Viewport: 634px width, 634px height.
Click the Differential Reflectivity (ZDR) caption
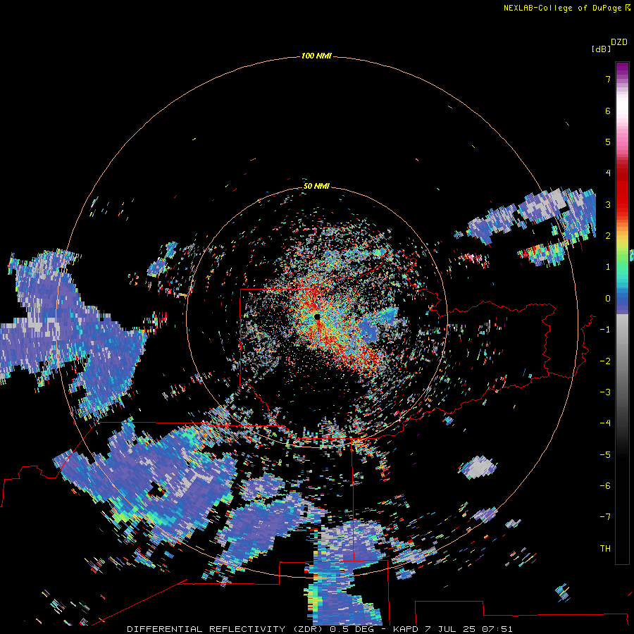click(x=225, y=629)
